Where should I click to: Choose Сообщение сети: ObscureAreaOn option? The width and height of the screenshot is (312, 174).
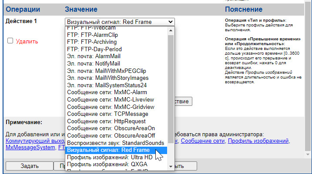coord(116,128)
